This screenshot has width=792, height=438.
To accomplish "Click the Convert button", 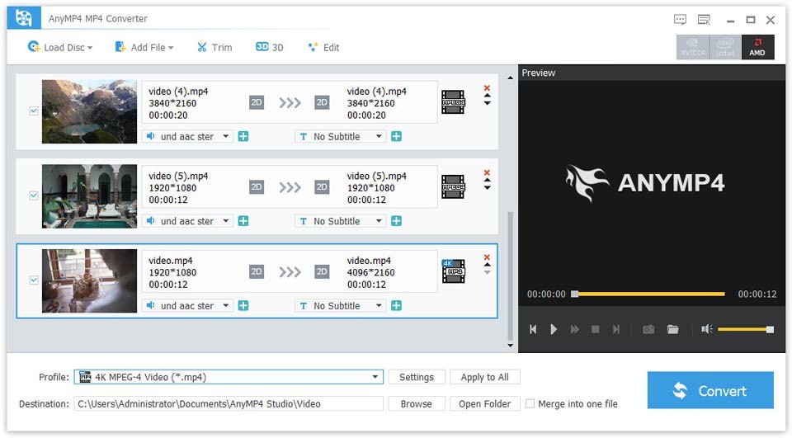I will [x=710, y=390].
